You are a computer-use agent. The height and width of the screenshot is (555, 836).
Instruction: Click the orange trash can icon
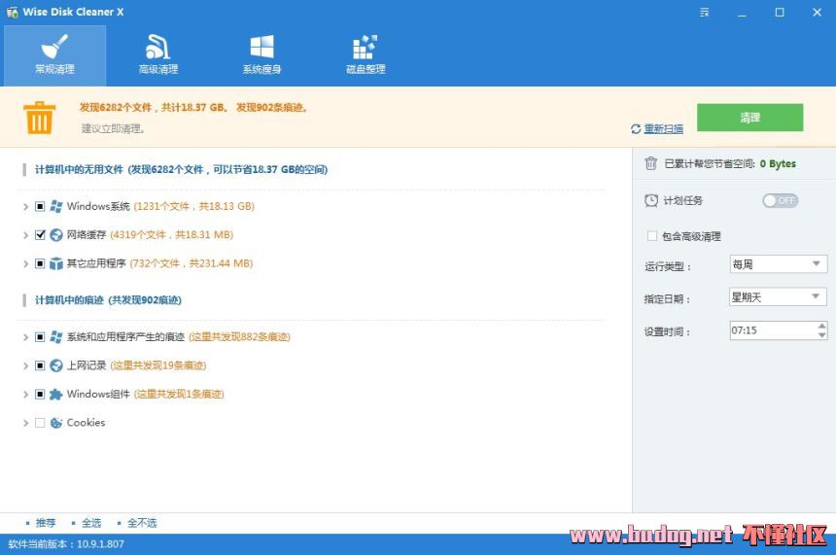click(39, 119)
